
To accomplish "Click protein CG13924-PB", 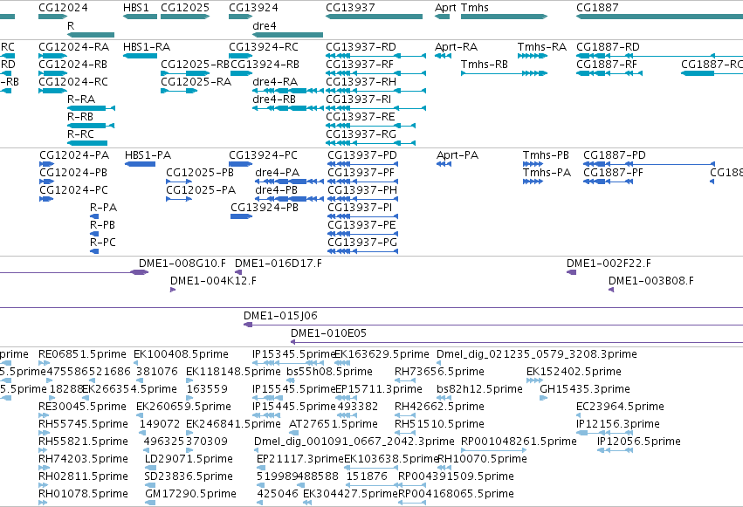I will (265, 208).
